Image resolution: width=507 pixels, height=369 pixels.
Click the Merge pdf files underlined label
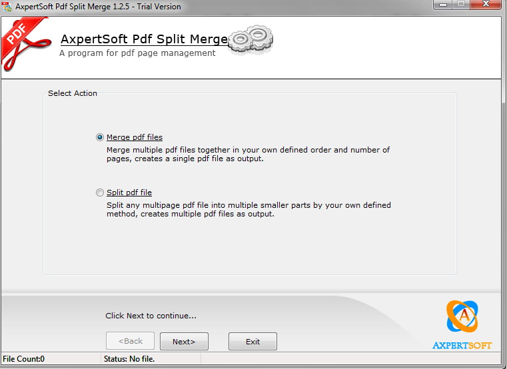pyautogui.click(x=135, y=137)
